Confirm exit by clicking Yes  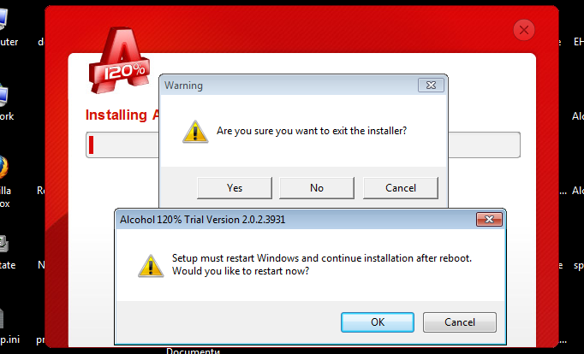point(235,188)
